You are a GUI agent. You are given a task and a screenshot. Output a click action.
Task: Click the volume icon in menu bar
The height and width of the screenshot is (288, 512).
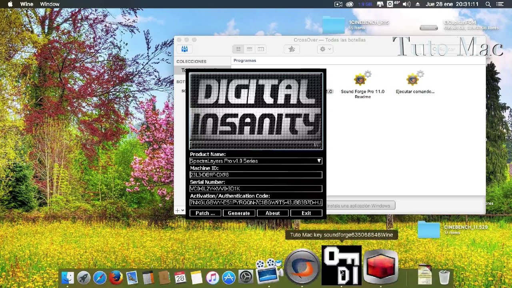pos(406,4)
